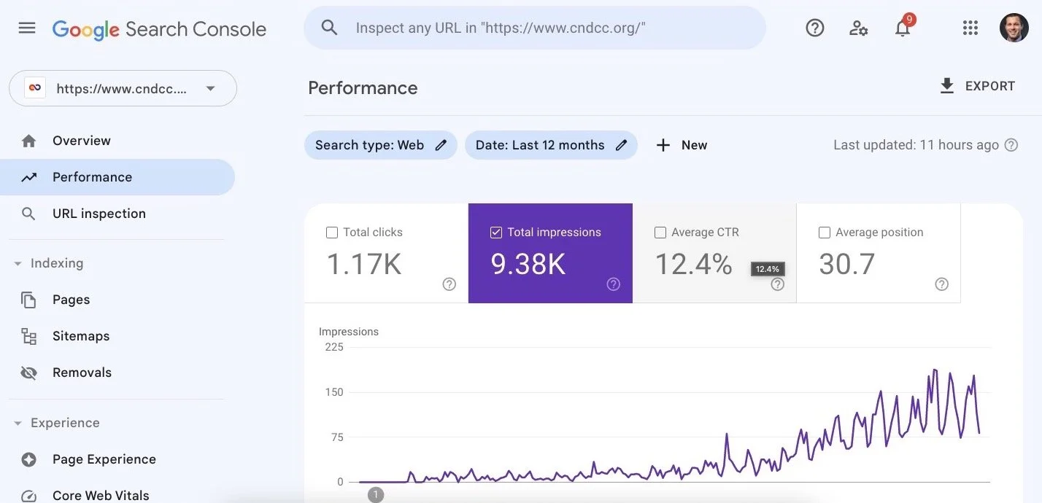Open the property selector dropdown arrow
The width and height of the screenshot is (1042, 503).
pyautogui.click(x=210, y=89)
